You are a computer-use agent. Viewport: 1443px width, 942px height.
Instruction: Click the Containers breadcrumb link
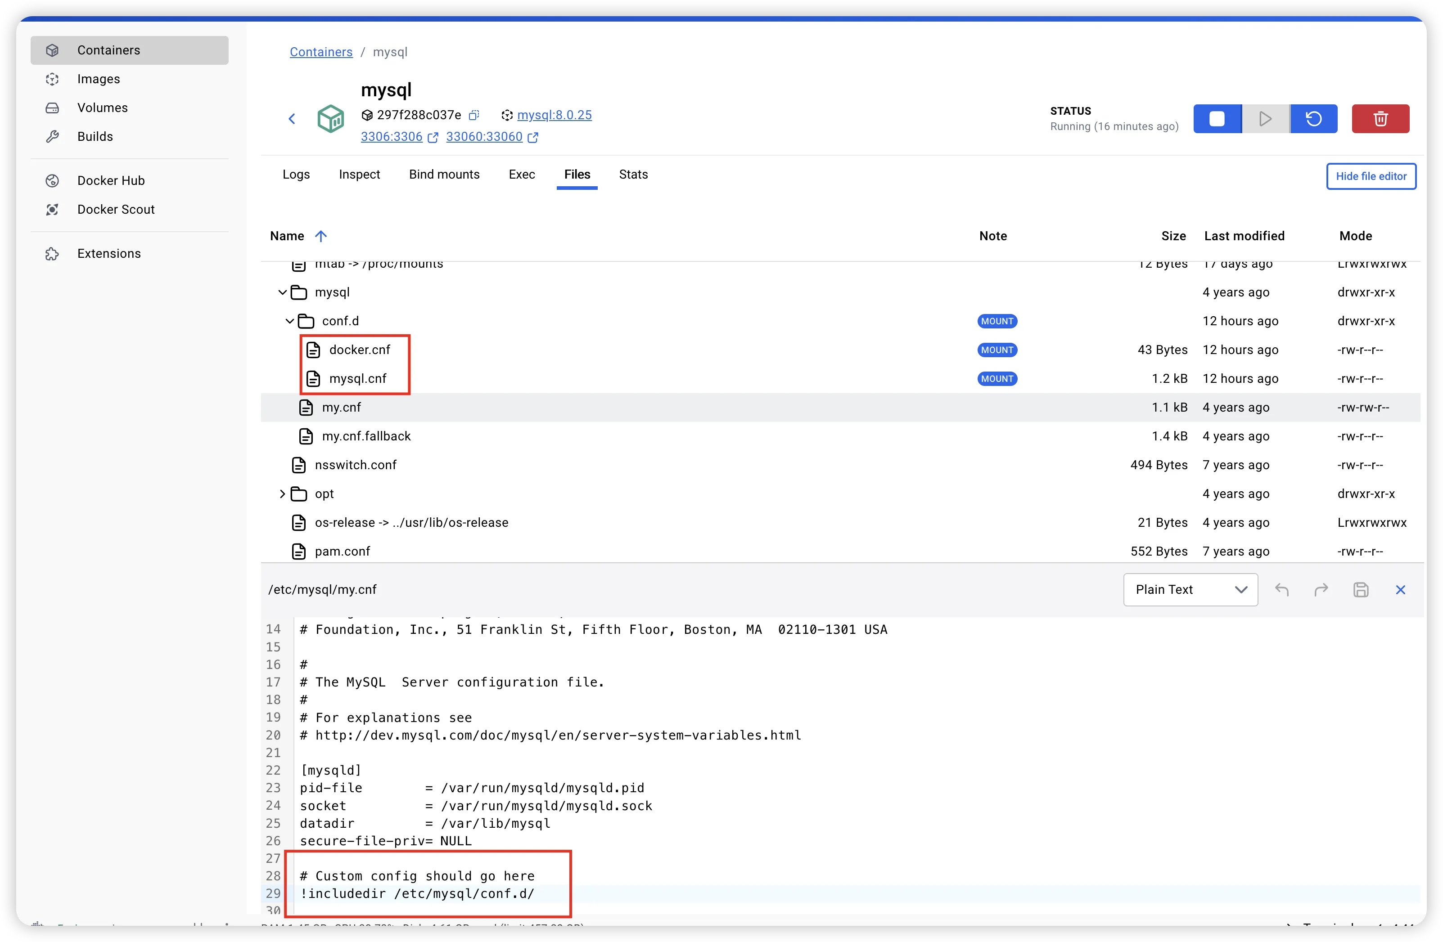(x=321, y=52)
